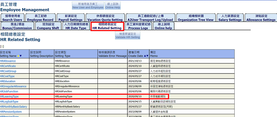
Task: Select memo text 人資退休金制度
Action: coord(159,112)
